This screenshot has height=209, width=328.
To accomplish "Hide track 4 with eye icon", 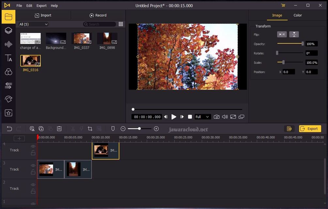I will tap(33, 146).
